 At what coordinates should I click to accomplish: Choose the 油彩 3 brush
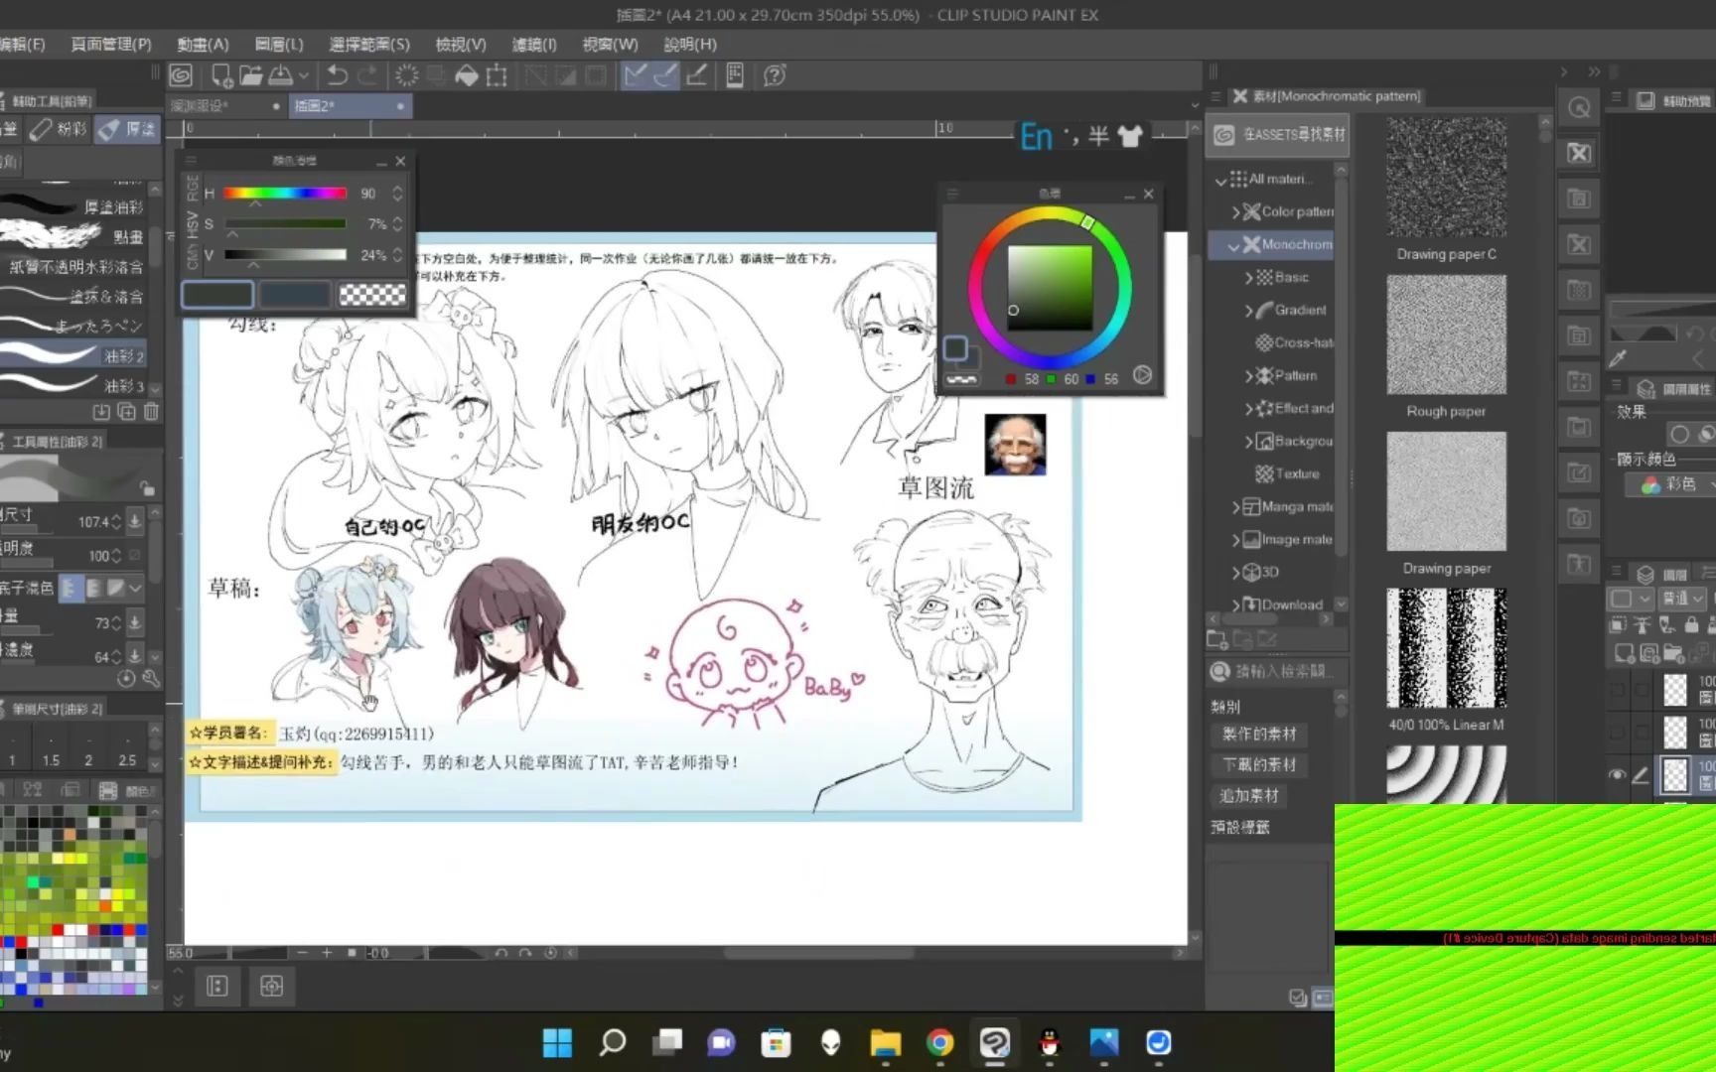point(73,385)
